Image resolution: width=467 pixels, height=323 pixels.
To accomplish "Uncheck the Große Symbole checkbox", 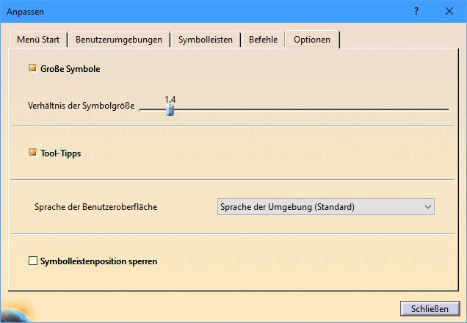I will 32,69.
